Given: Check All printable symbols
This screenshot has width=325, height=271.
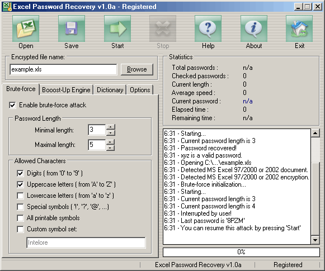Looking at the screenshot, I should pos(20,218).
